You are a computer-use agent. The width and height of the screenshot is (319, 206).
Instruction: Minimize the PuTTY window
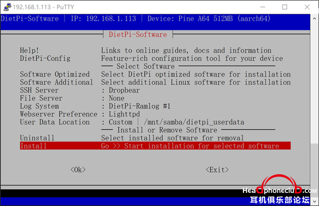(x=263, y=7)
